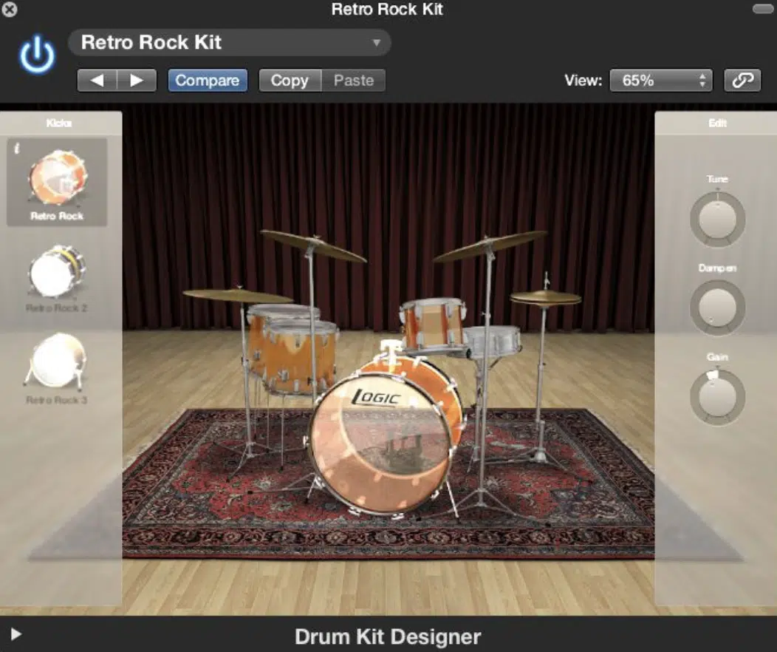Toggle the Compare button

[x=207, y=81]
